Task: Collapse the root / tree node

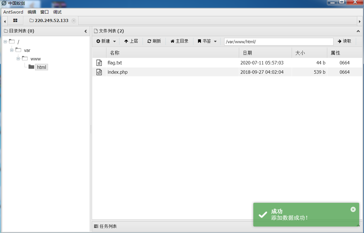Action: pyautogui.click(x=5, y=42)
